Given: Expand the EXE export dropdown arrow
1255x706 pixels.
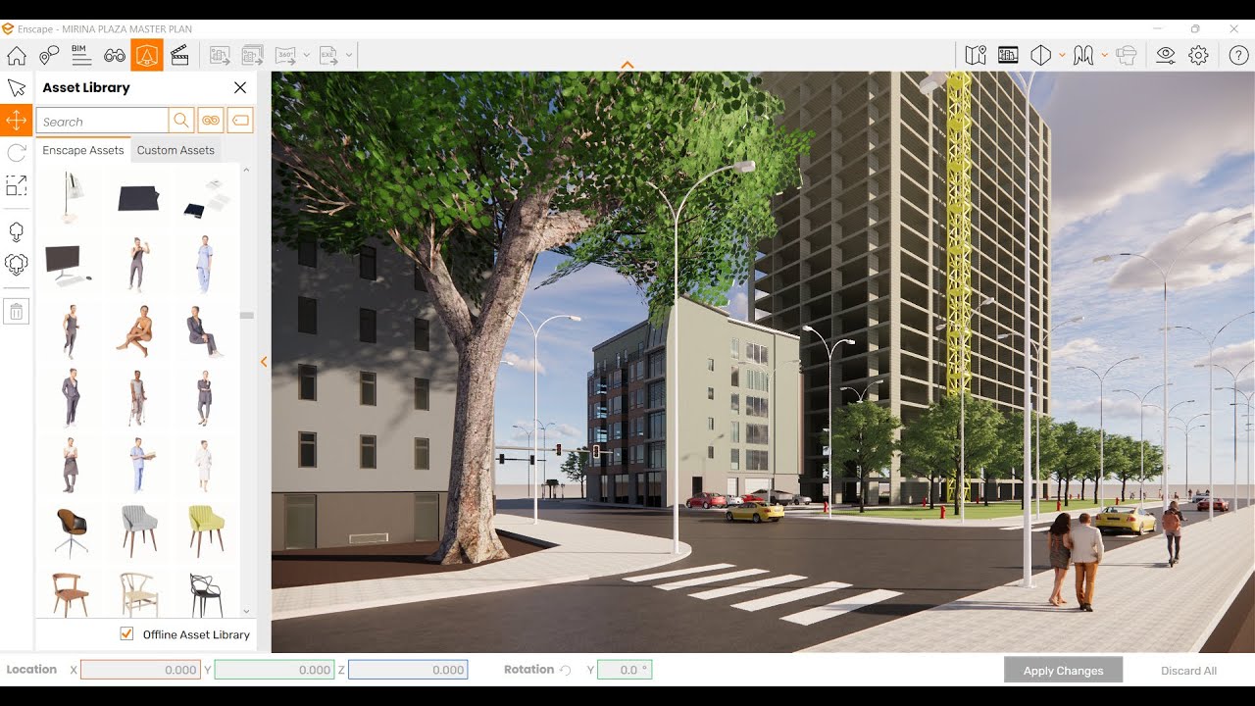Looking at the screenshot, I should (x=349, y=55).
